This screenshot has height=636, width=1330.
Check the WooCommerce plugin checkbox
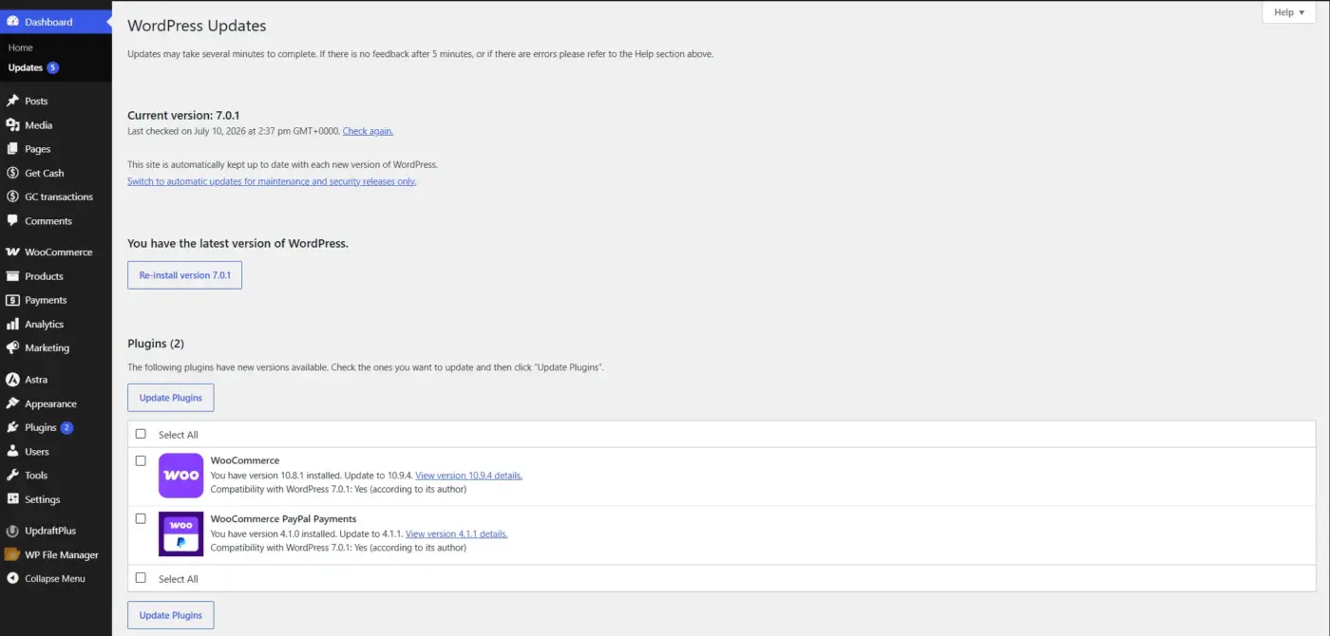pyautogui.click(x=141, y=460)
